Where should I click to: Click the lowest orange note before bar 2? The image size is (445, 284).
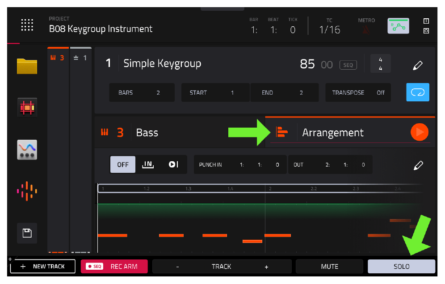point(252,241)
